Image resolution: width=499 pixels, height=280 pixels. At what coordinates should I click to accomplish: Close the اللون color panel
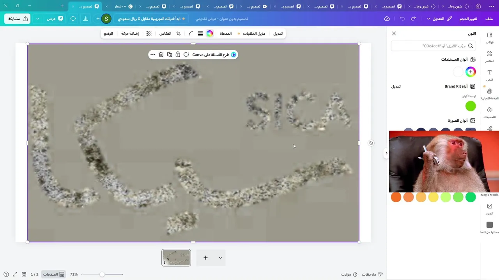[x=394, y=33]
